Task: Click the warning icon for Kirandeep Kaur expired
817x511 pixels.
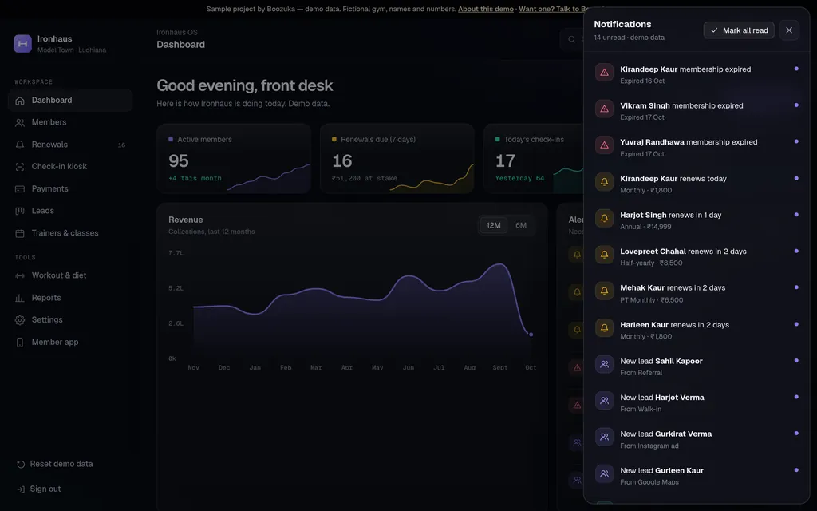Action: click(605, 73)
